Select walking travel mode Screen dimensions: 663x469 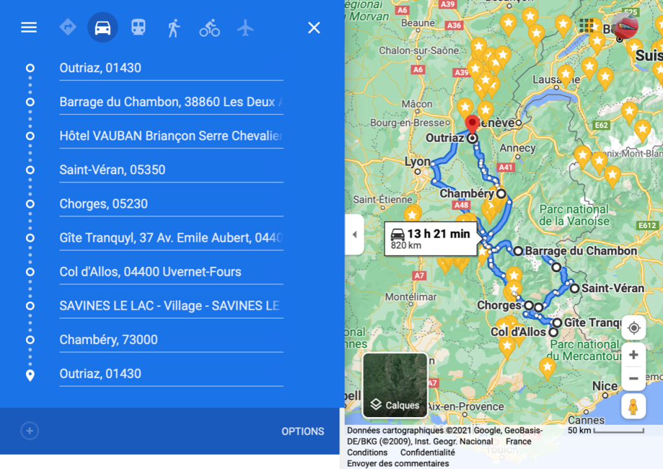pyautogui.click(x=174, y=28)
